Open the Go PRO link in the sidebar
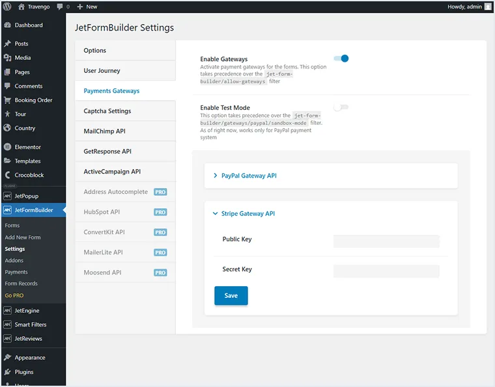Viewport: 495px width, 387px height. 14,295
